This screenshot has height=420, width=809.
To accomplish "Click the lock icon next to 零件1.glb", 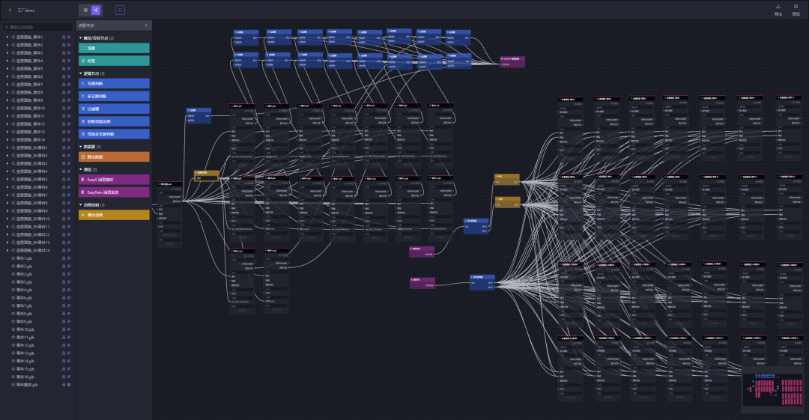I will coord(64,258).
